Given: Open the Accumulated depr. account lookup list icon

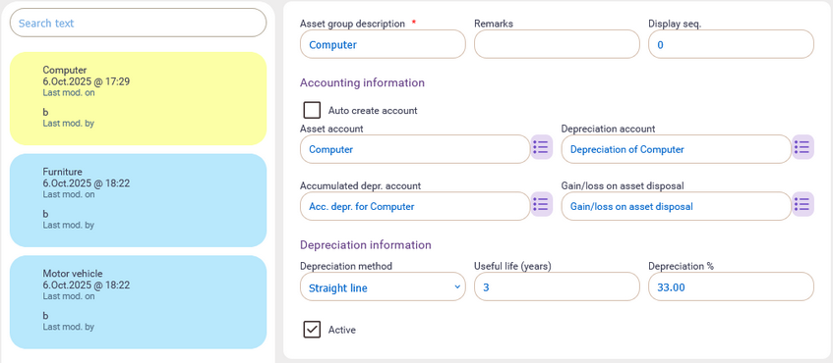Looking at the screenshot, I should pyautogui.click(x=542, y=204).
